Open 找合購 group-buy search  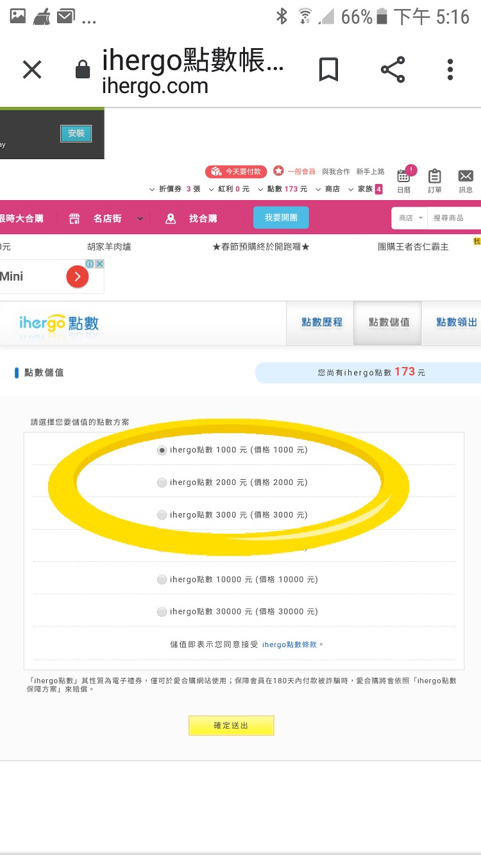click(191, 219)
